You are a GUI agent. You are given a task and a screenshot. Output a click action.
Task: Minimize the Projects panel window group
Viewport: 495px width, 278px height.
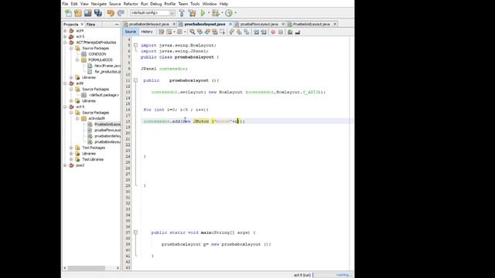[117, 24]
